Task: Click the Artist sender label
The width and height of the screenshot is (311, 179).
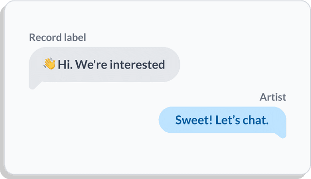Action: tap(273, 97)
